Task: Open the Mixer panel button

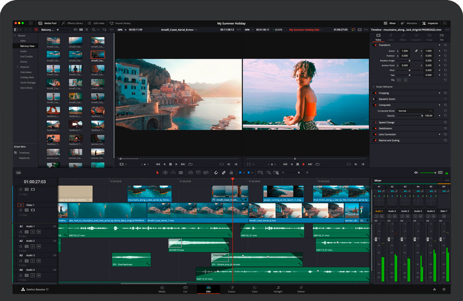Action: (x=390, y=23)
